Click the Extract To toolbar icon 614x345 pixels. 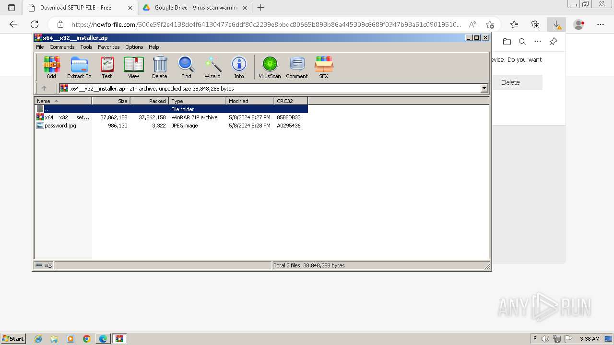[x=79, y=67]
